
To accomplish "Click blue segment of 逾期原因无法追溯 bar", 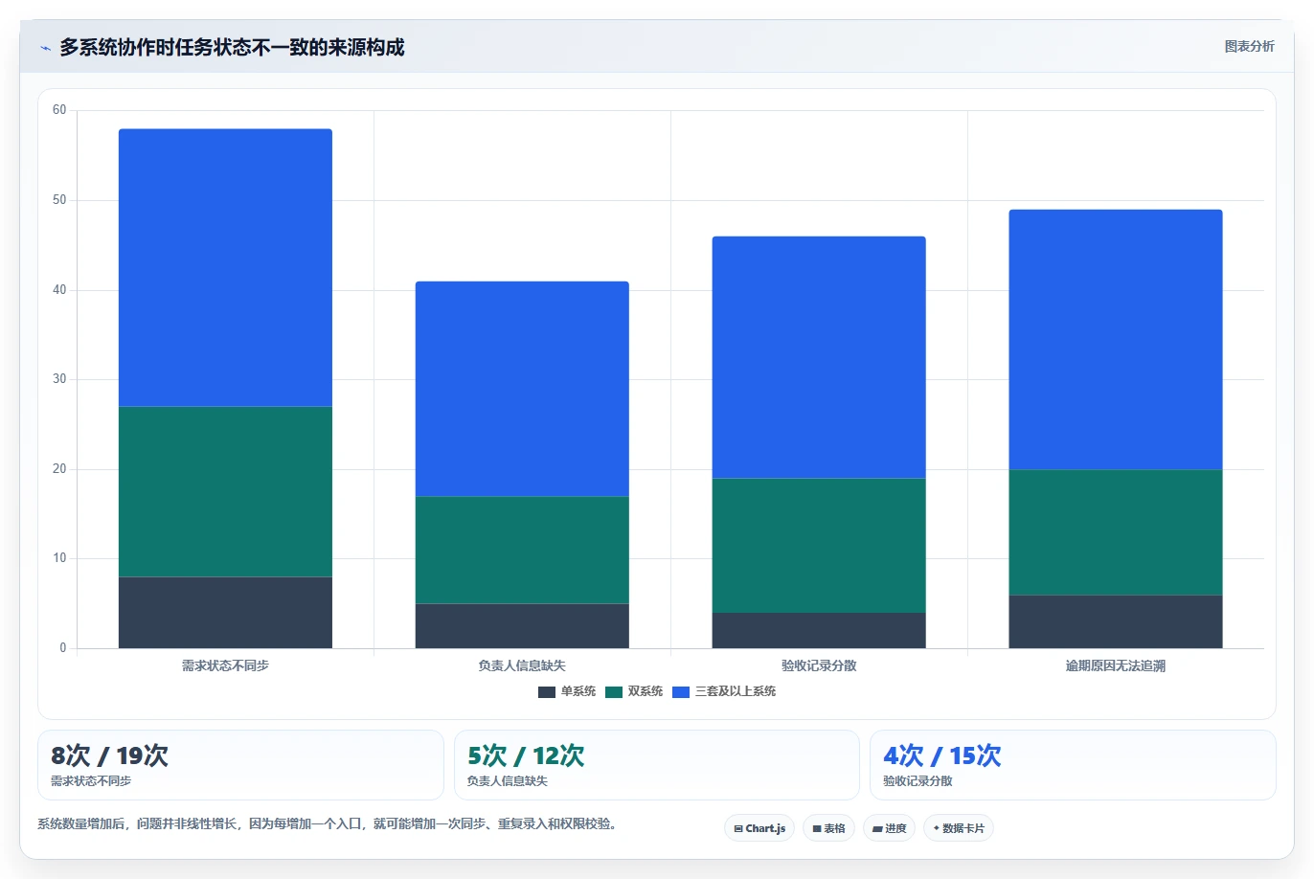I will 1116,339.
